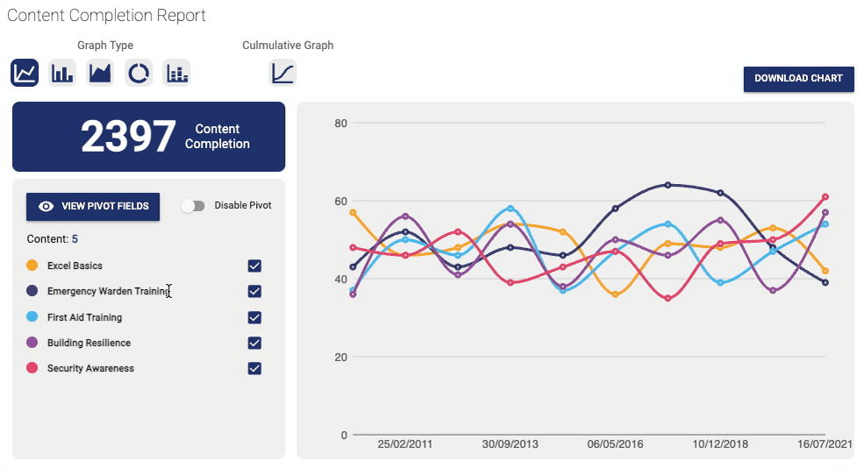Select the donut chart graph type

[x=139, y=73]
